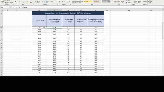
Task: Open Sort & Filter menu
Action: (136, 2)
